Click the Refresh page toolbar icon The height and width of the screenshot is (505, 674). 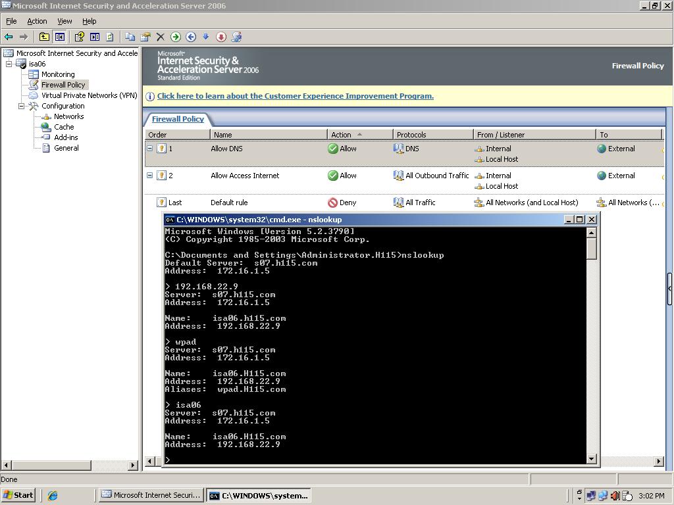(x=110, y=37)
